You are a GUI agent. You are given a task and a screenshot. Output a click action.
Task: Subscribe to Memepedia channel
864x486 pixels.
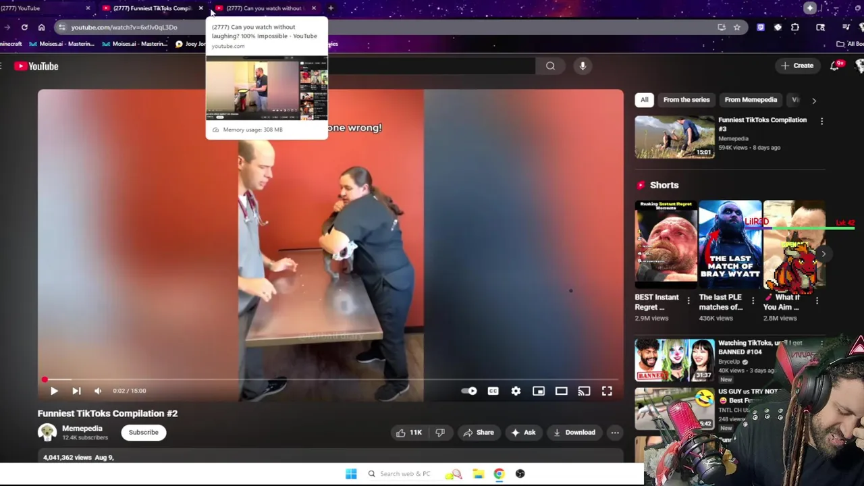point(144,433)
